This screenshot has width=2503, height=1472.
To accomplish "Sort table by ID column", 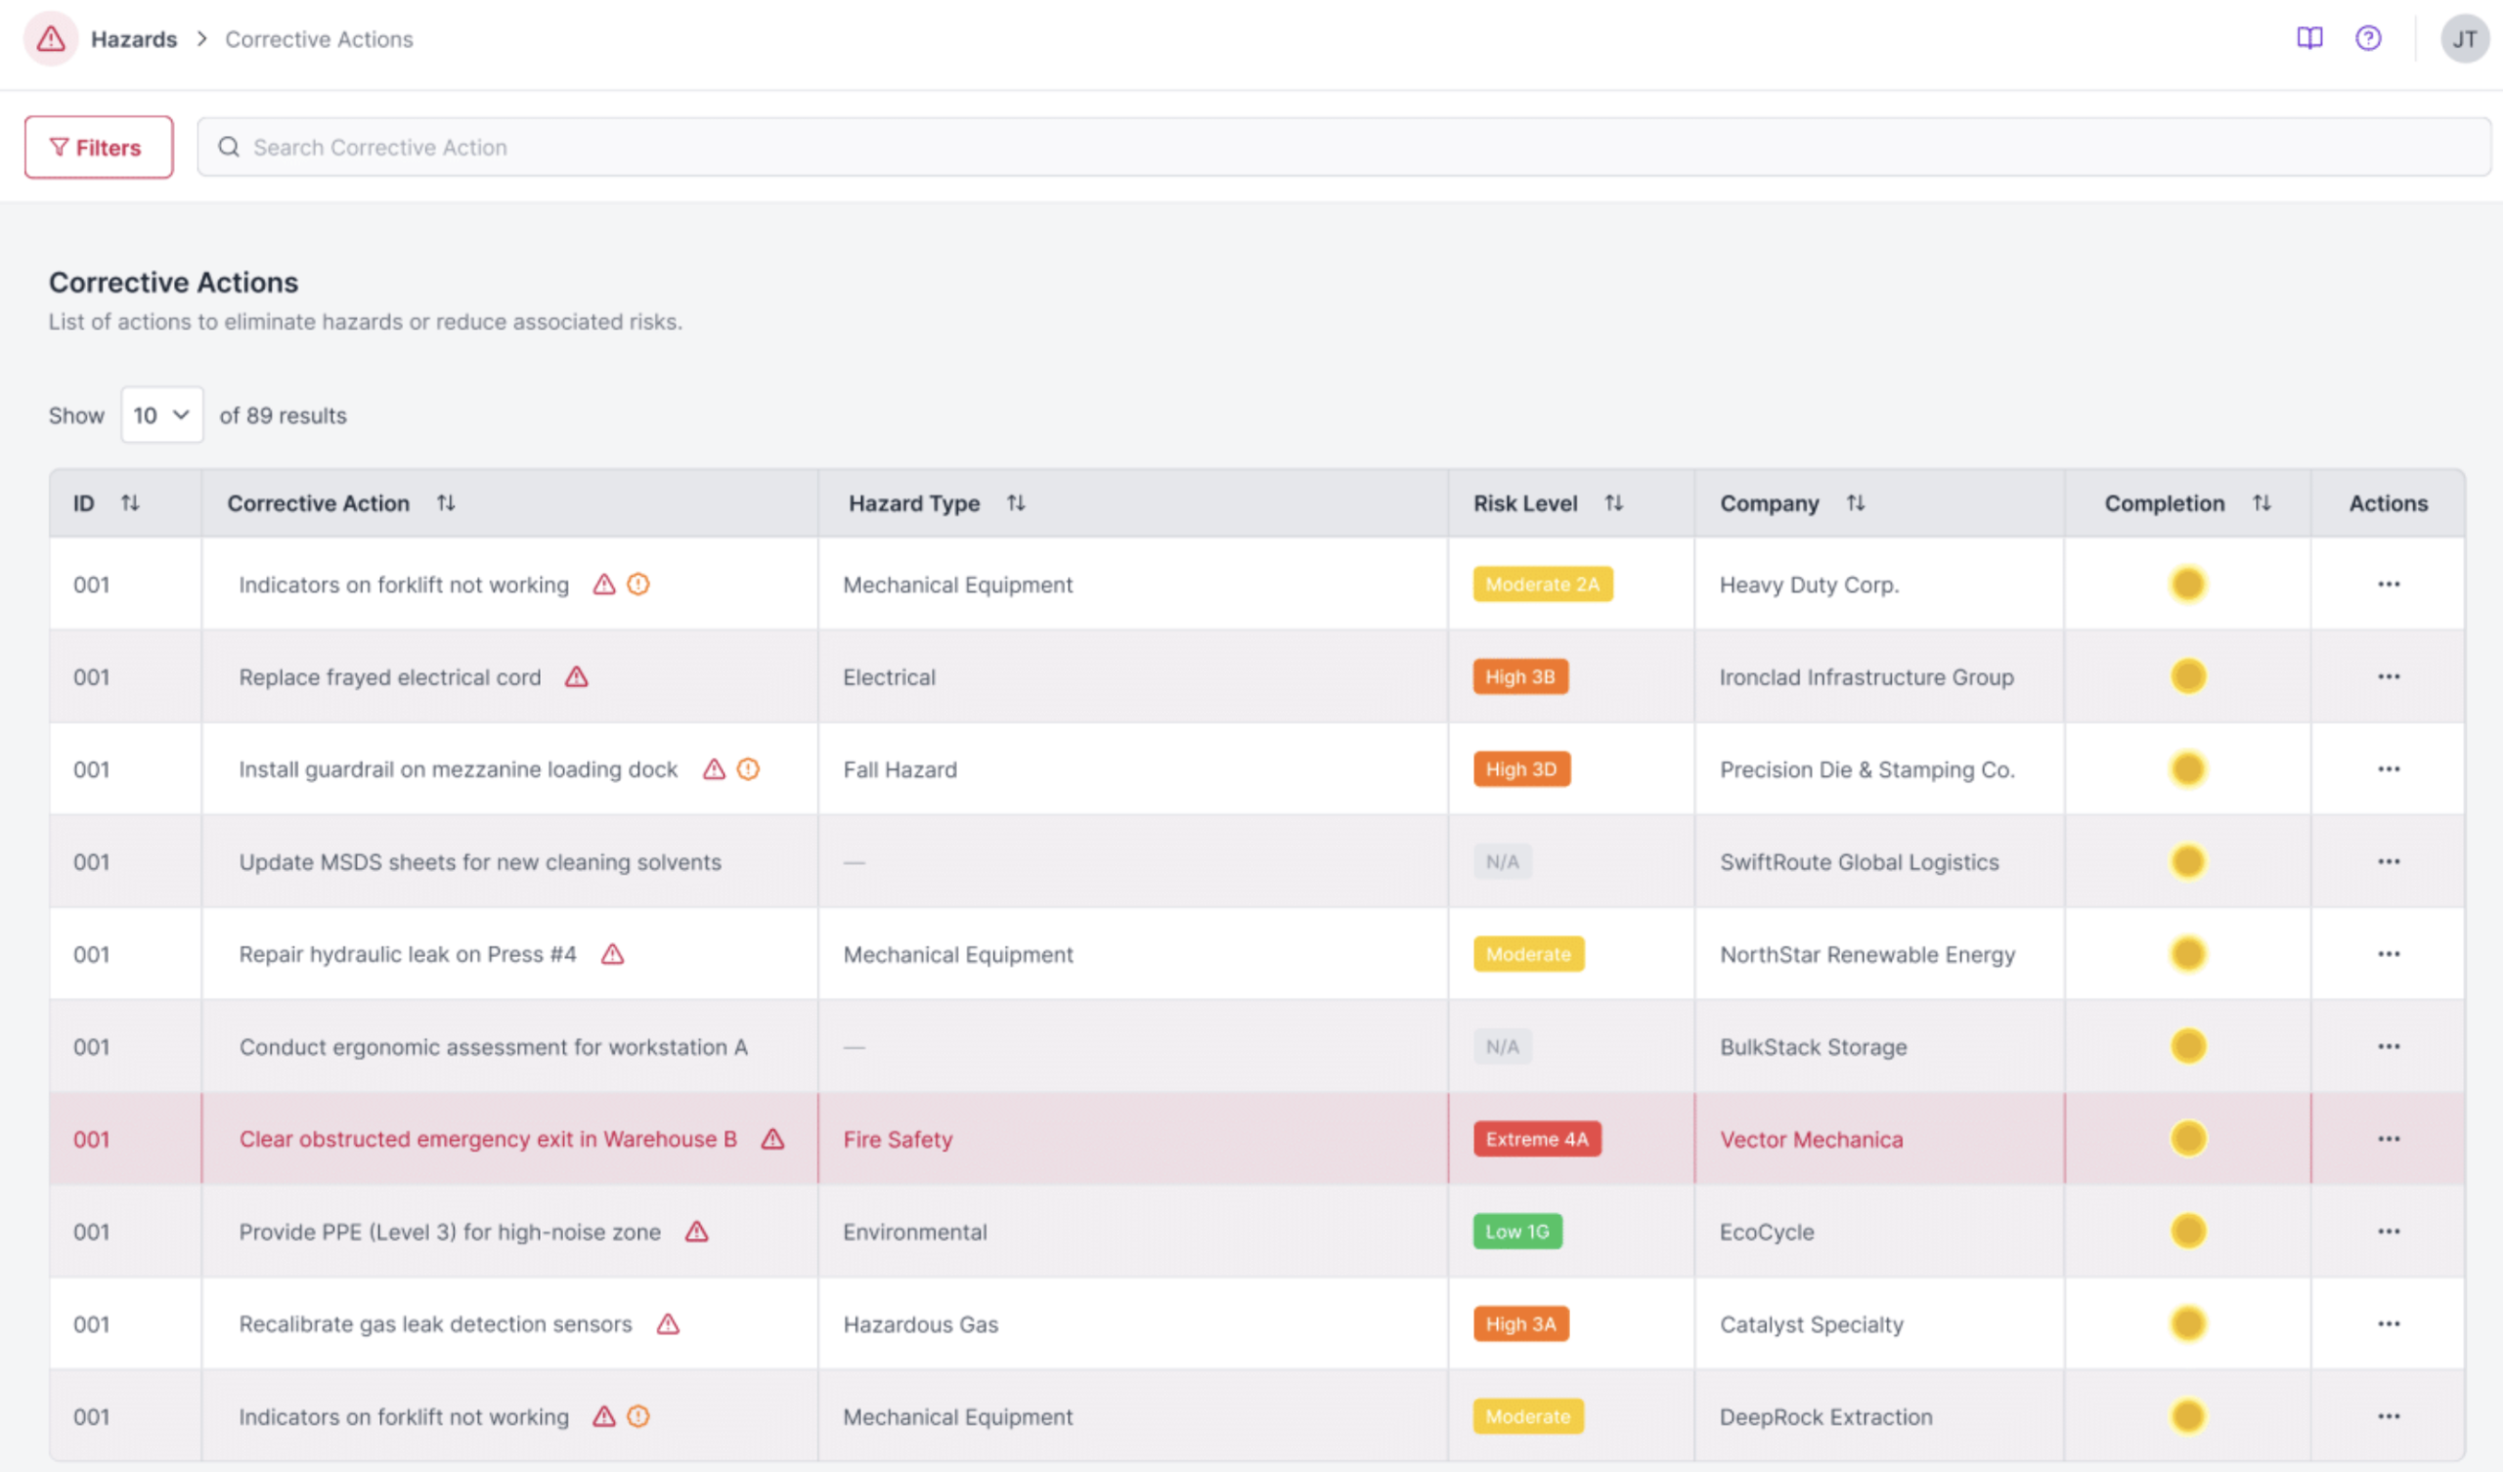I will point(129,503).
